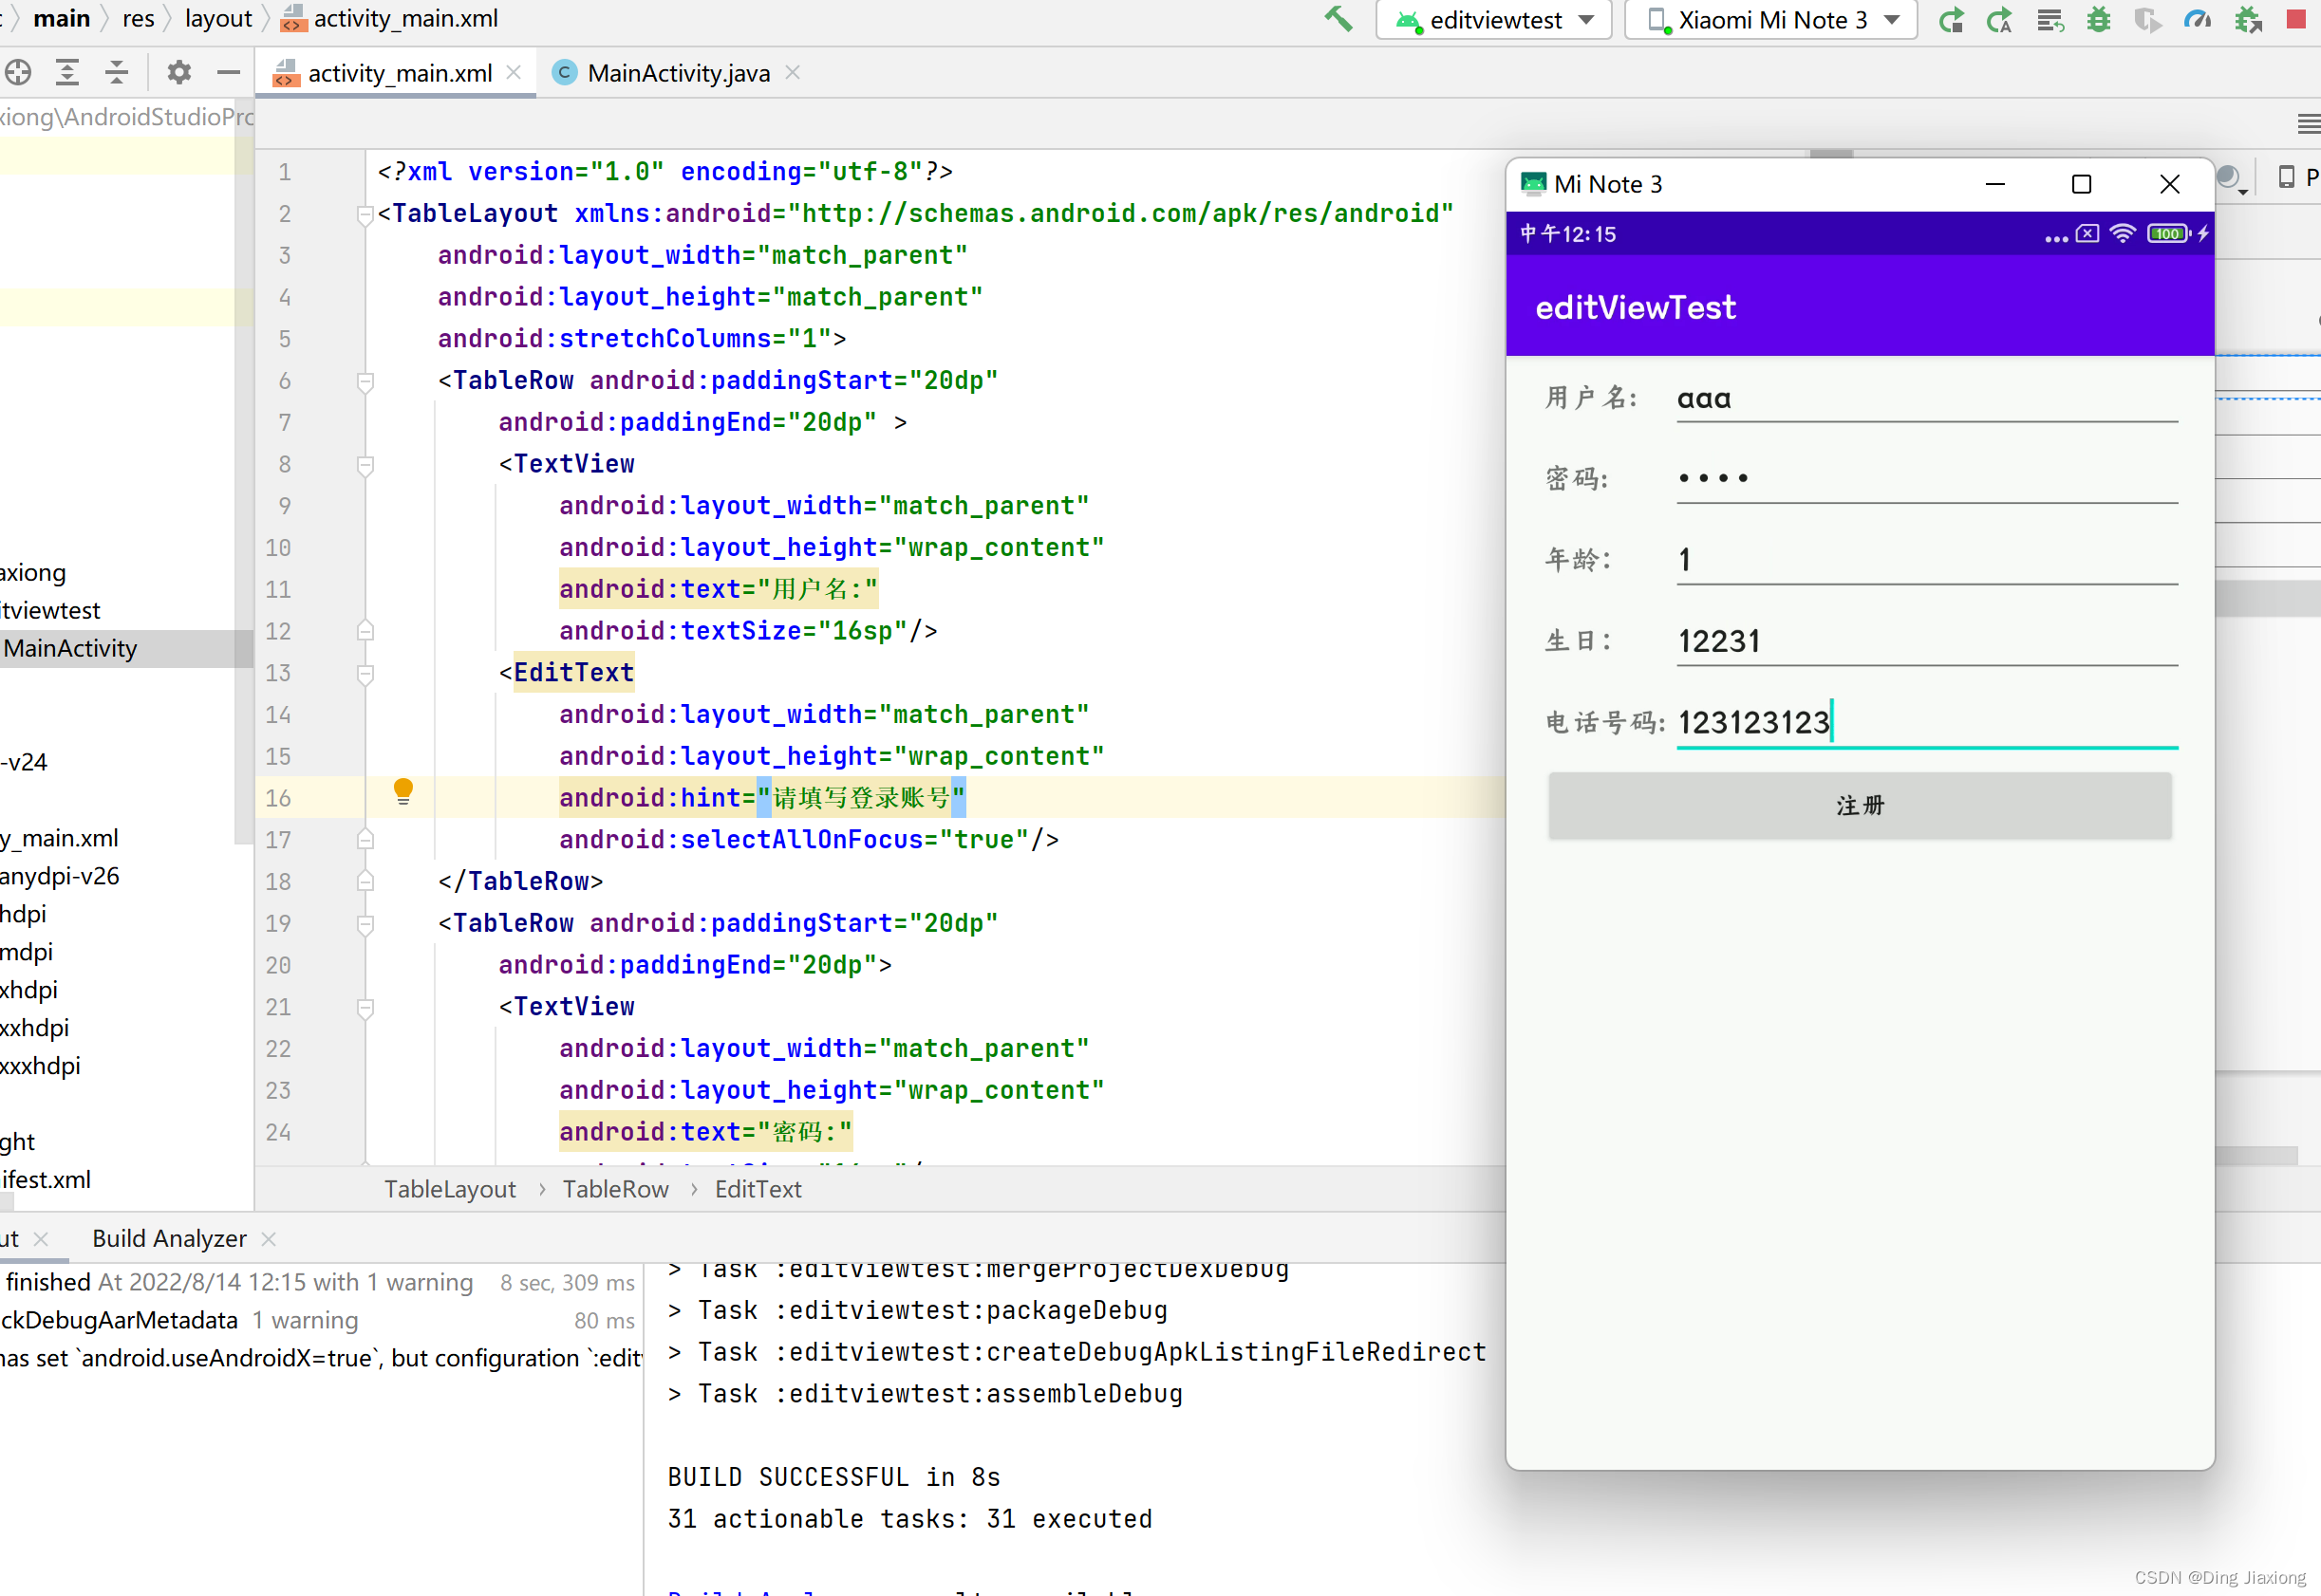Viewport: 2321px width, 1596px height.
Task: Select the anydpi-v26 folder in project tree
Action: 59,876
